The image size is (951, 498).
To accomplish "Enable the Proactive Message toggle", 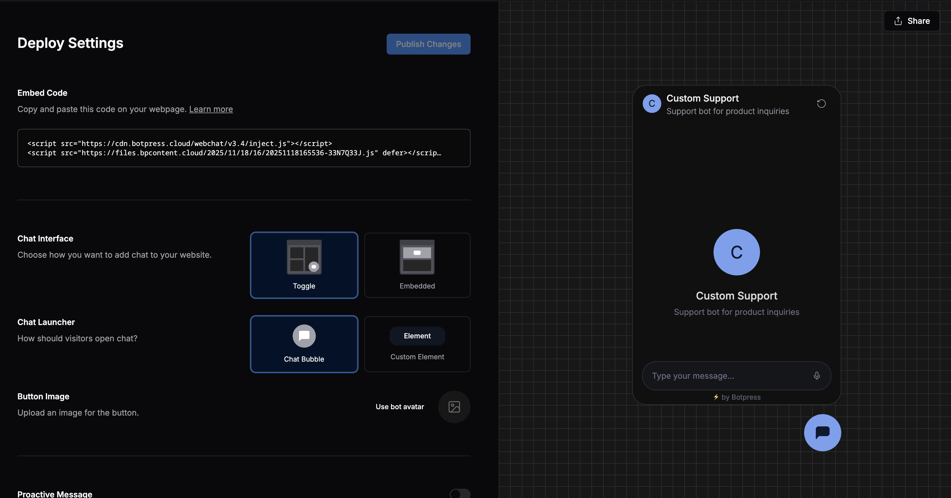I will click(x=460, y=494).
